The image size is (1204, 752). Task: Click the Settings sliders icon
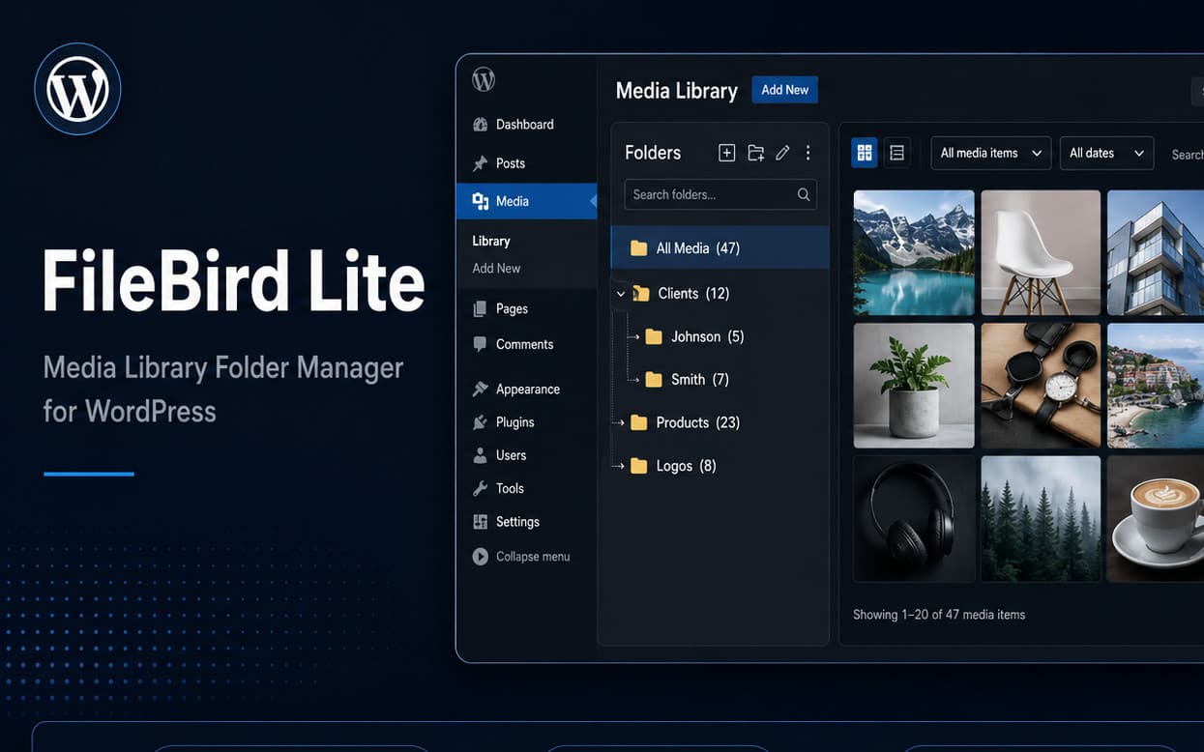point(480,522)
